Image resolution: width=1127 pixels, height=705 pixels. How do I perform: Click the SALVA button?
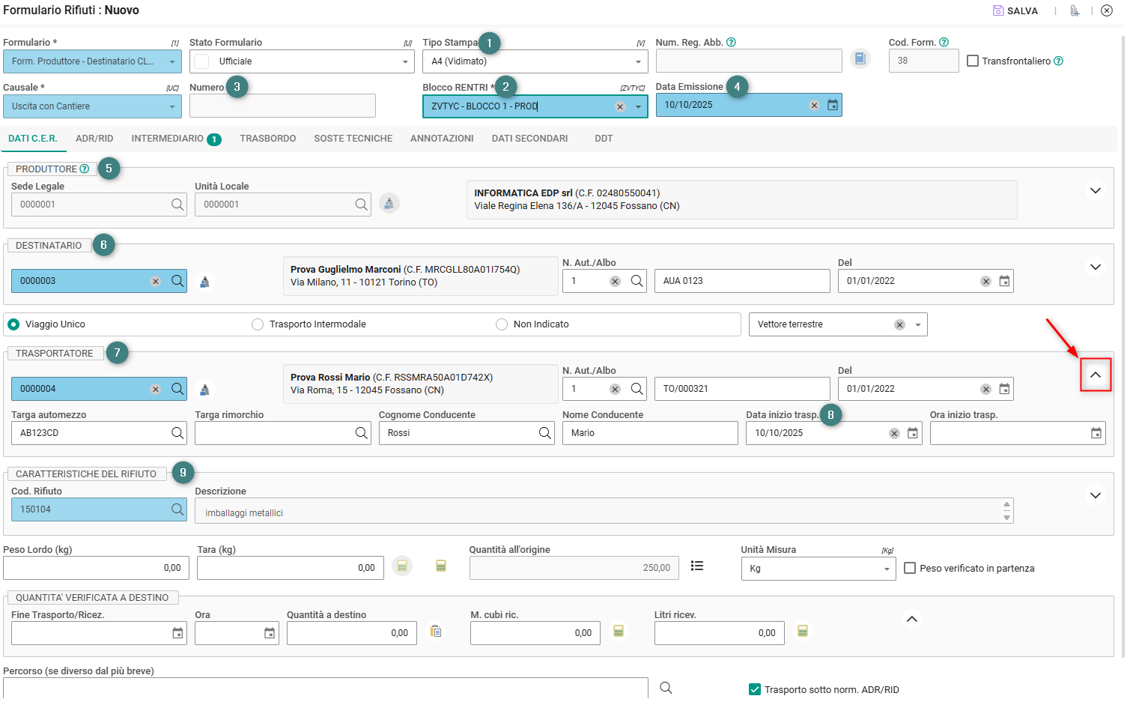point(1015,11)
